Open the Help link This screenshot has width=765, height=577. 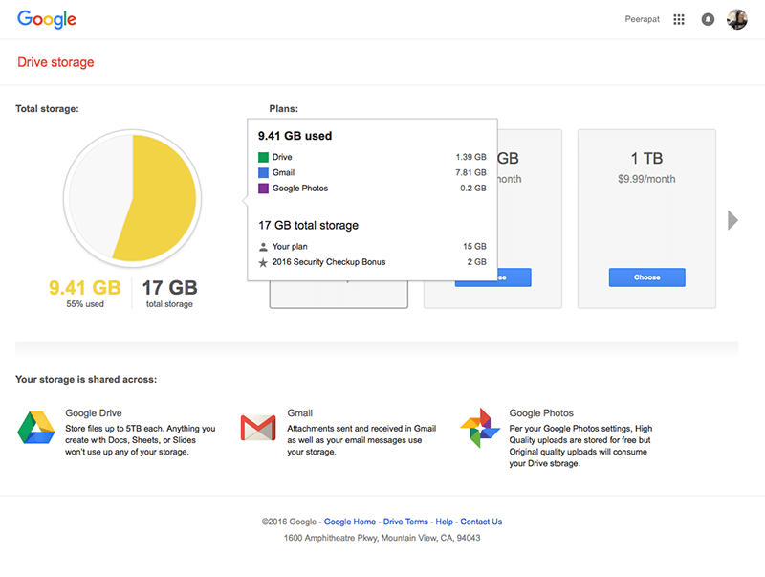click(x=444, y=522)
